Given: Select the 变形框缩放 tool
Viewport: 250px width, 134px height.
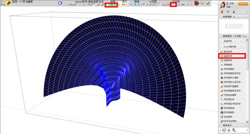Looking at the screenshot, I should coord(232,69).
